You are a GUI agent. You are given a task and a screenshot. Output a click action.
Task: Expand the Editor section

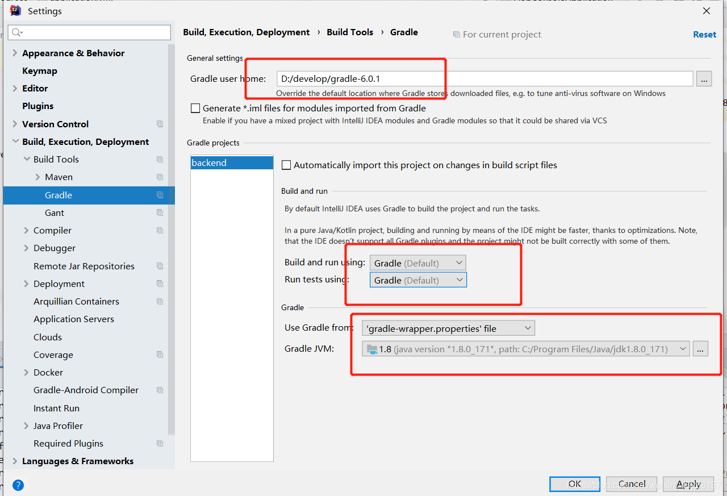click(15, 89)
